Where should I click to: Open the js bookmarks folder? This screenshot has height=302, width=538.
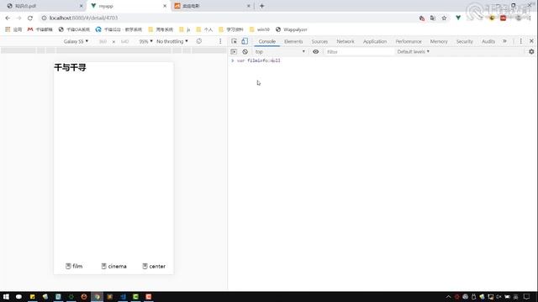pyautogui.click(x=185, y=29)
